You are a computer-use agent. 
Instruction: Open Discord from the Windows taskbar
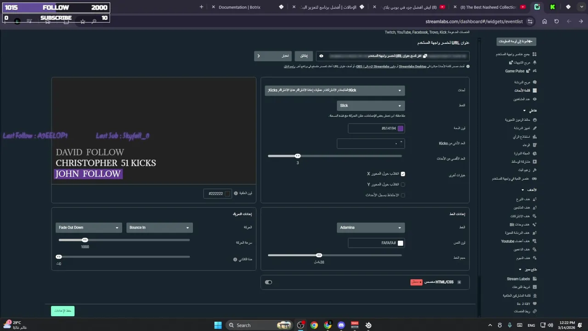pos(341,325)
